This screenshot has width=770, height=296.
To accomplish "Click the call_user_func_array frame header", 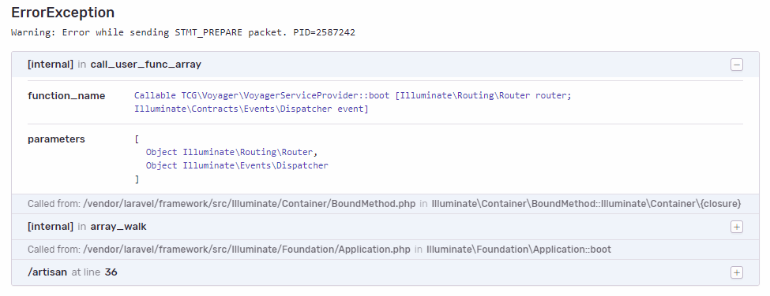I will tap(385, 65).
